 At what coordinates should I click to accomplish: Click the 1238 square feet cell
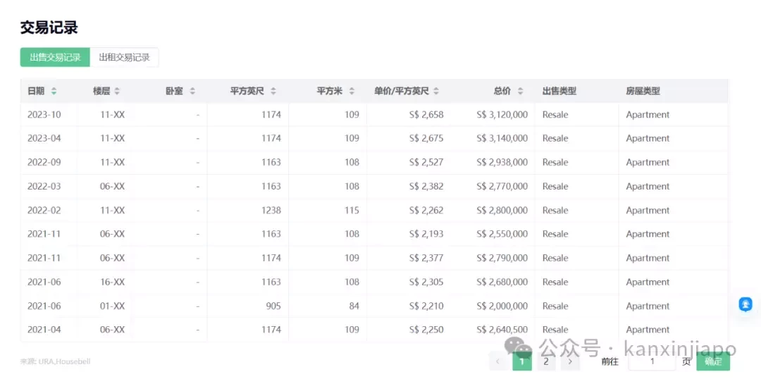point(271,210)
